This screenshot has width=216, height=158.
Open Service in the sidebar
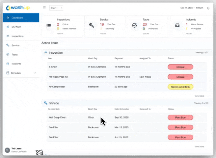(15, 45)
